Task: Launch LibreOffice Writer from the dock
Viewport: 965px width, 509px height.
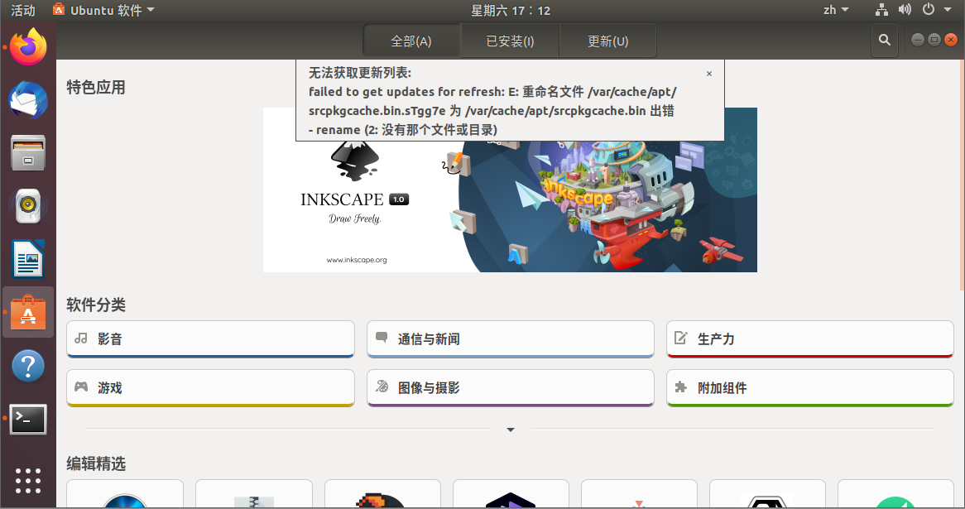Action: click(x=28, y=258)
